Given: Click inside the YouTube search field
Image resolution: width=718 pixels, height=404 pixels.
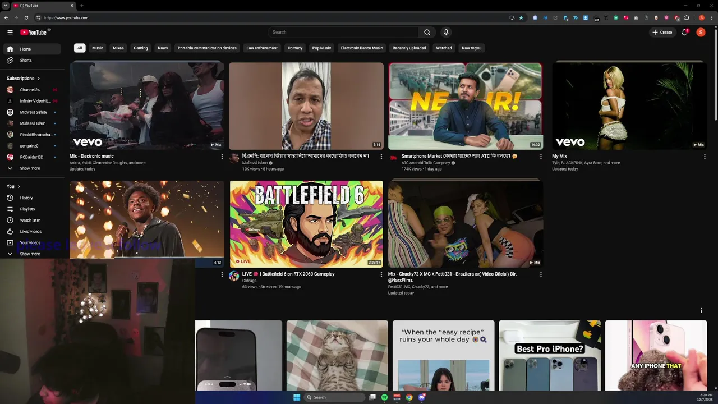Looking at the screenshot, I should point(343,32).
